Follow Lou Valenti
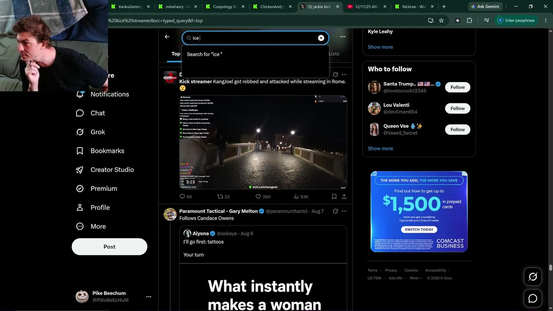Viewport: 553px width, 311px height. tap(458, 108)
